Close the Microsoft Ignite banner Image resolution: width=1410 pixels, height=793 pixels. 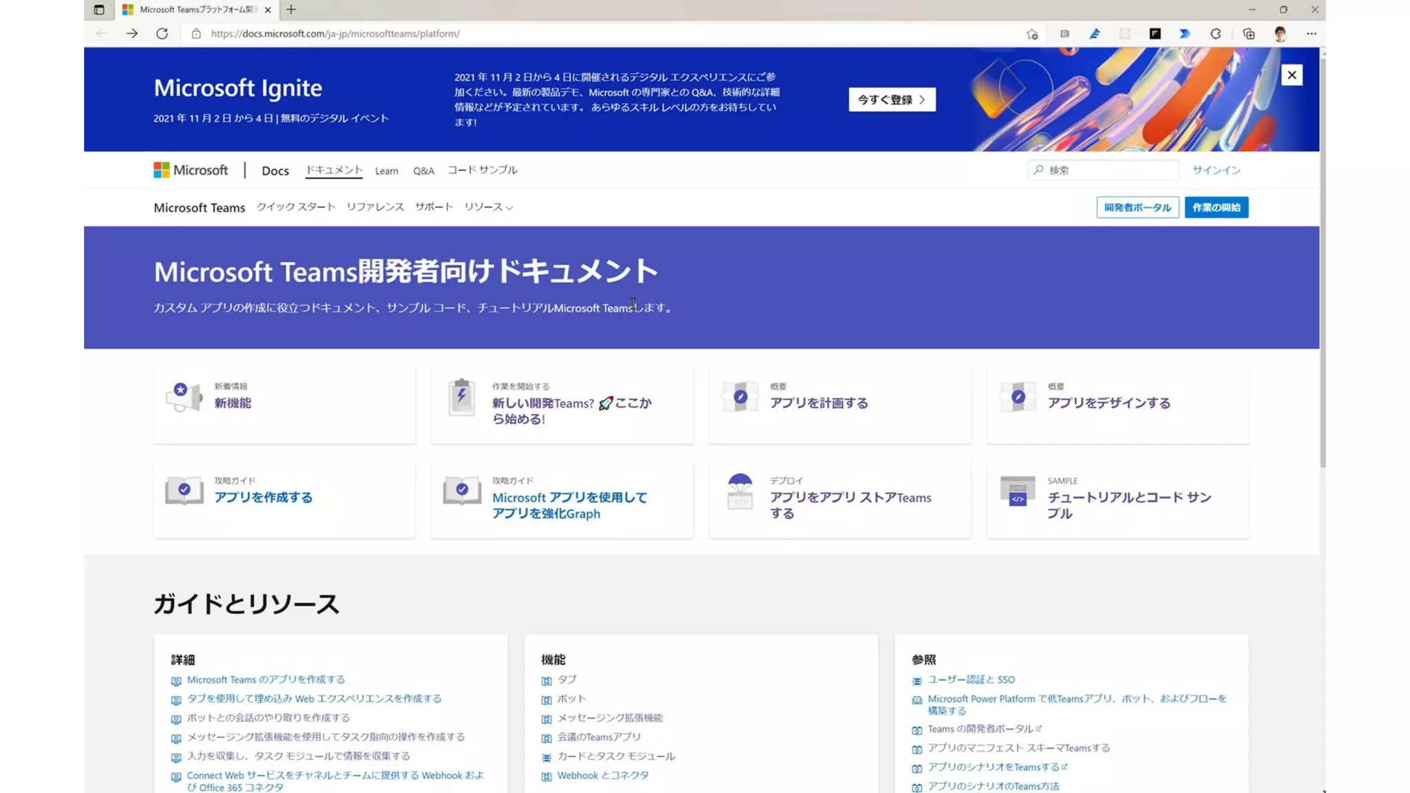pyautogui.click(x=1292, y=75)
